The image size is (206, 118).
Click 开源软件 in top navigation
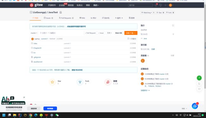click(x=52, y=5)
